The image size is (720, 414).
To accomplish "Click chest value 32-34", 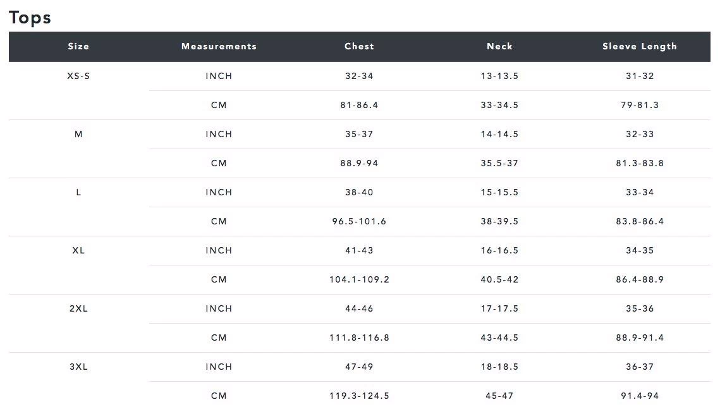I will click(359, 76).
